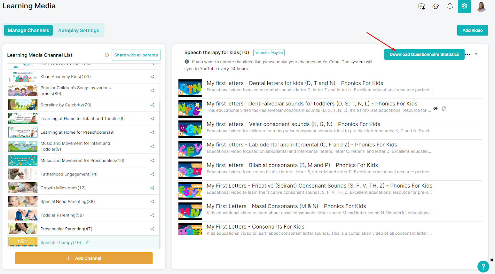
Task: Share the Khan Academy Kids channel
Action: (152, 77)
